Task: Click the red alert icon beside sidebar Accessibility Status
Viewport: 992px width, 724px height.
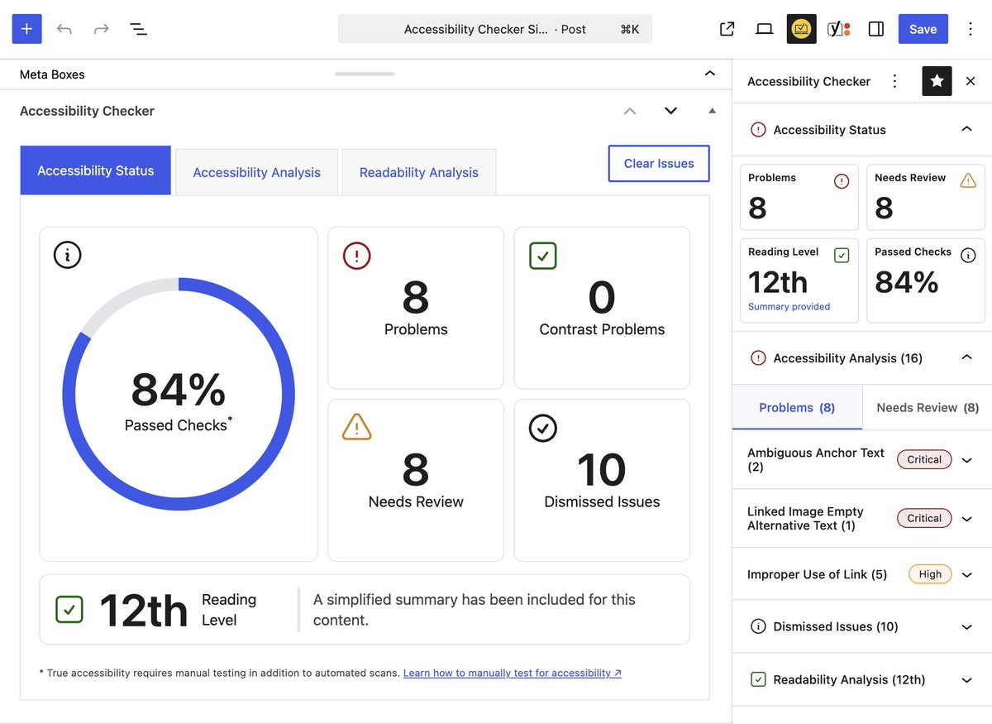Action: (758, 129)
